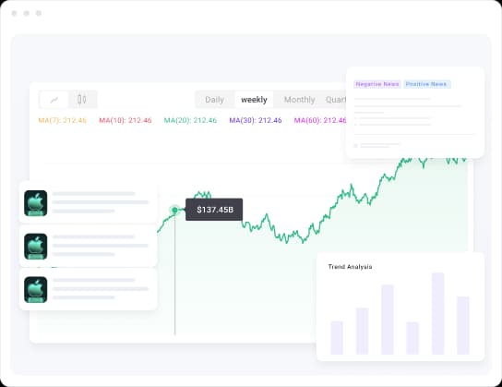Click the $137.45B price tooltip
The image size is (502, 387).
click(214, 210)
